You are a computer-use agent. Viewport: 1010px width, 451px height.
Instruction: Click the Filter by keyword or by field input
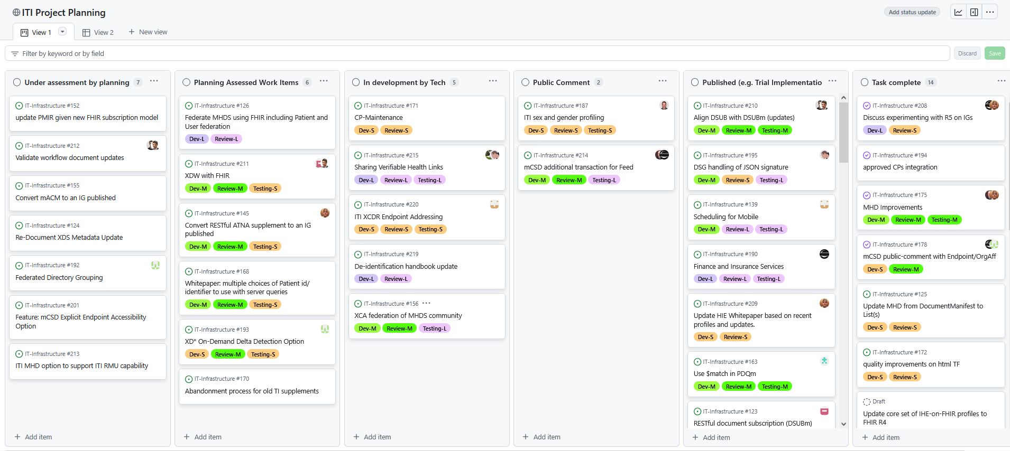pos(476,53)
